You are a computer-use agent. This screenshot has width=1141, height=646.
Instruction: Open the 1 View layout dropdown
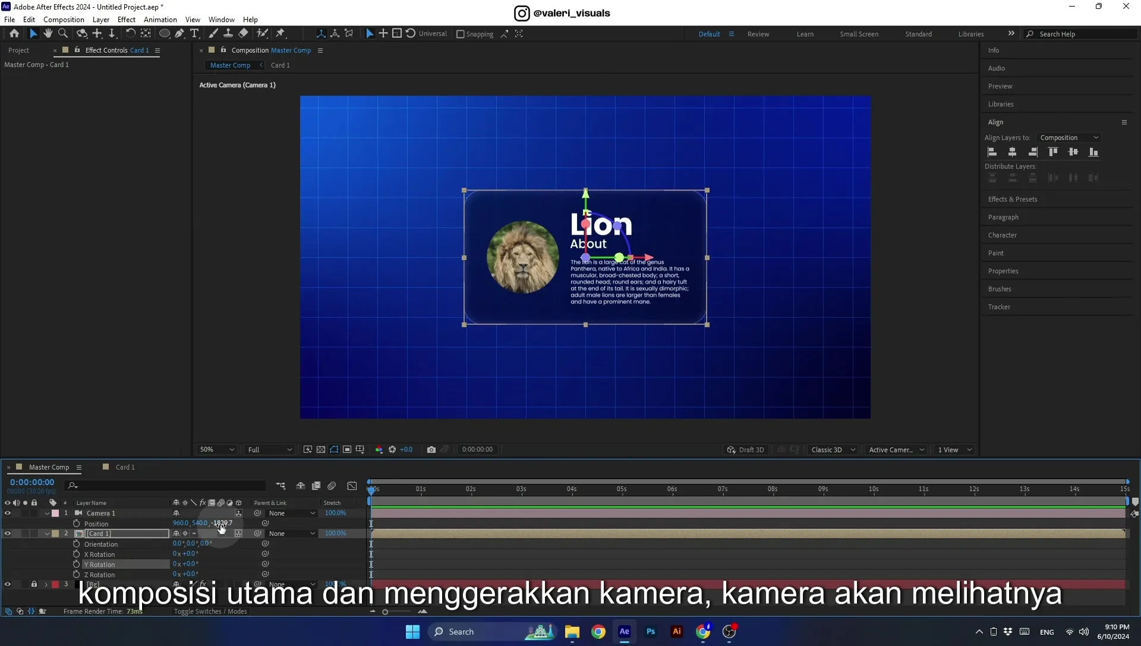954,449
